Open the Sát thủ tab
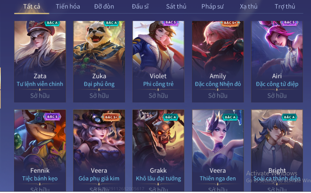The image size is (311, 193). coord(176,7)
